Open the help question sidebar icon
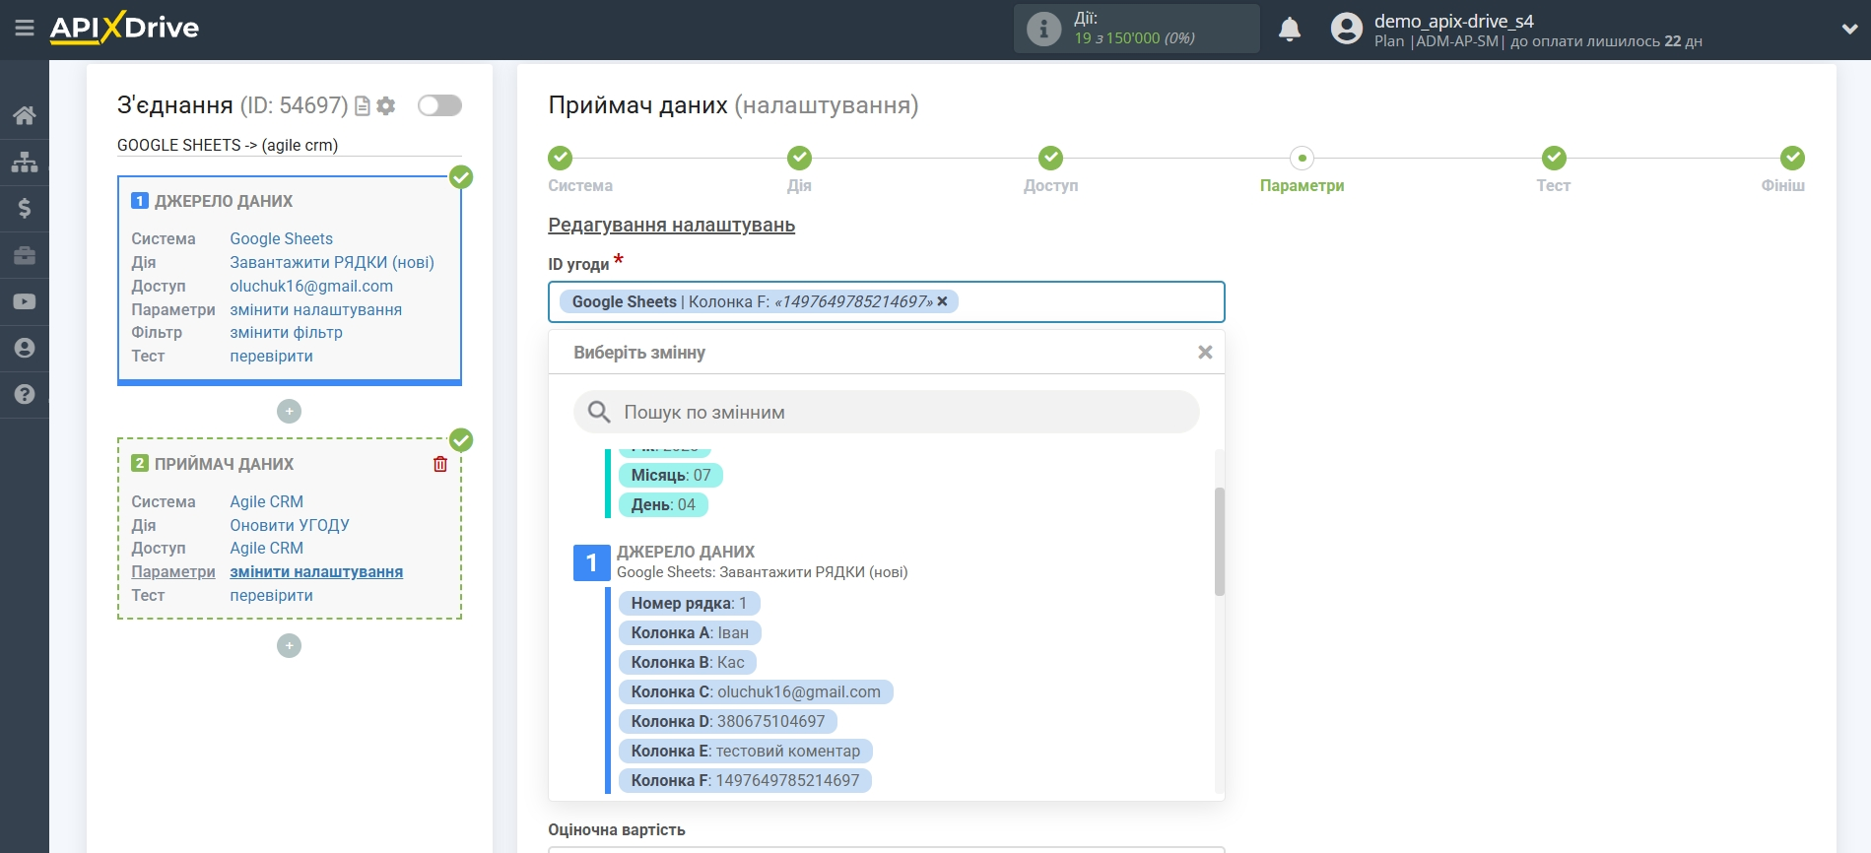The height and width of the screenshot is (853, 1871). pyautogui.click(x=25, y=394)
